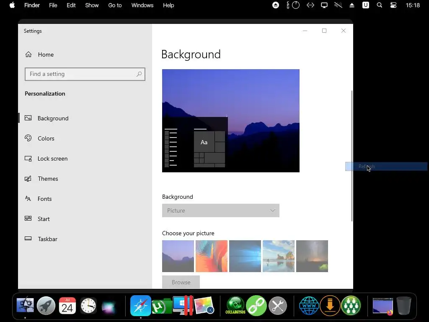Open the Edit menu

[x=71, y=5]
